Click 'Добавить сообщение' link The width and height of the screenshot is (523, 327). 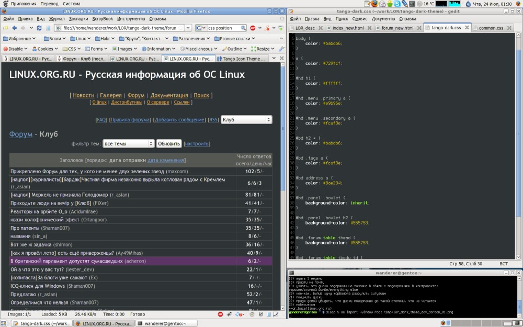pyautogui.click(x=179, y=119)
